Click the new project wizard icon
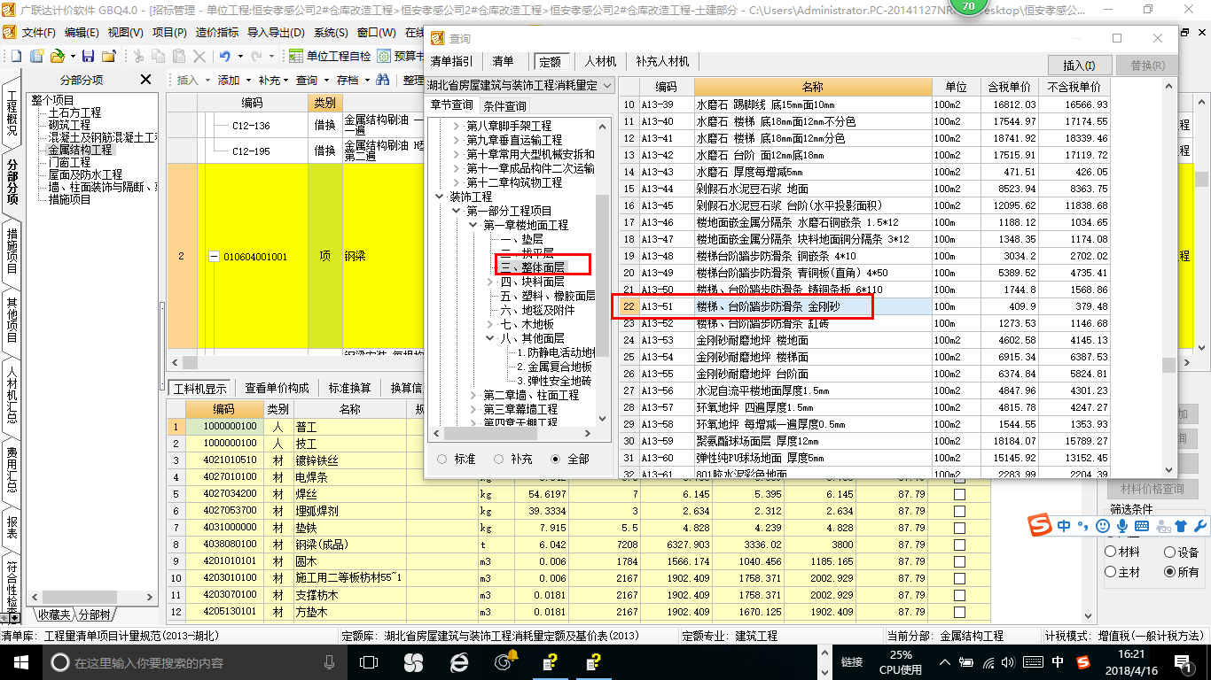 pyautogui.click(x=37, y=56)
